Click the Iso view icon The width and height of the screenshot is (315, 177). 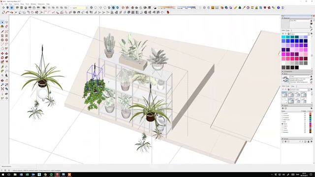coord(17,8)
